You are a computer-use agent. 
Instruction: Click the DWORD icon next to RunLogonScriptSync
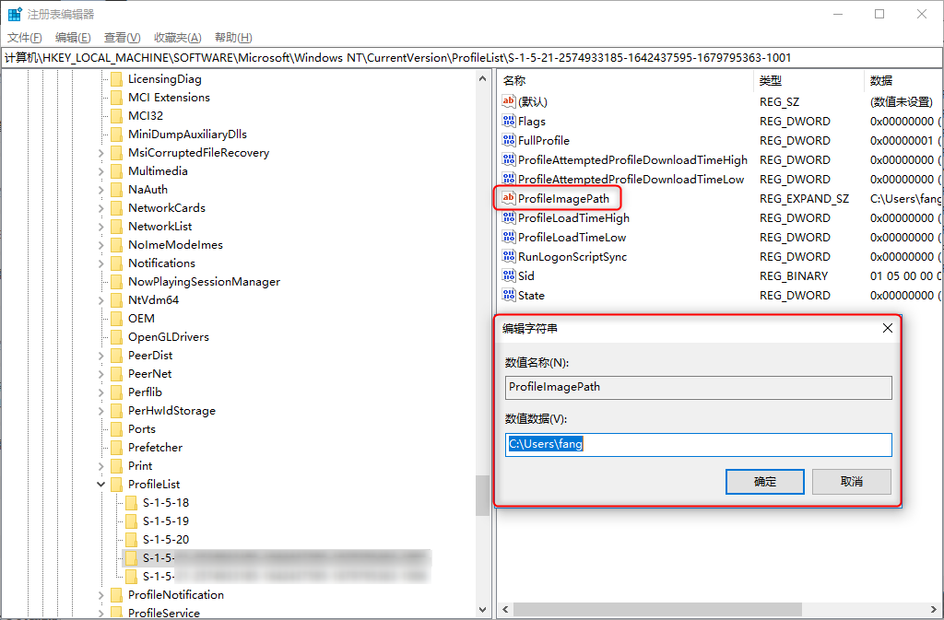click(509, 256)
